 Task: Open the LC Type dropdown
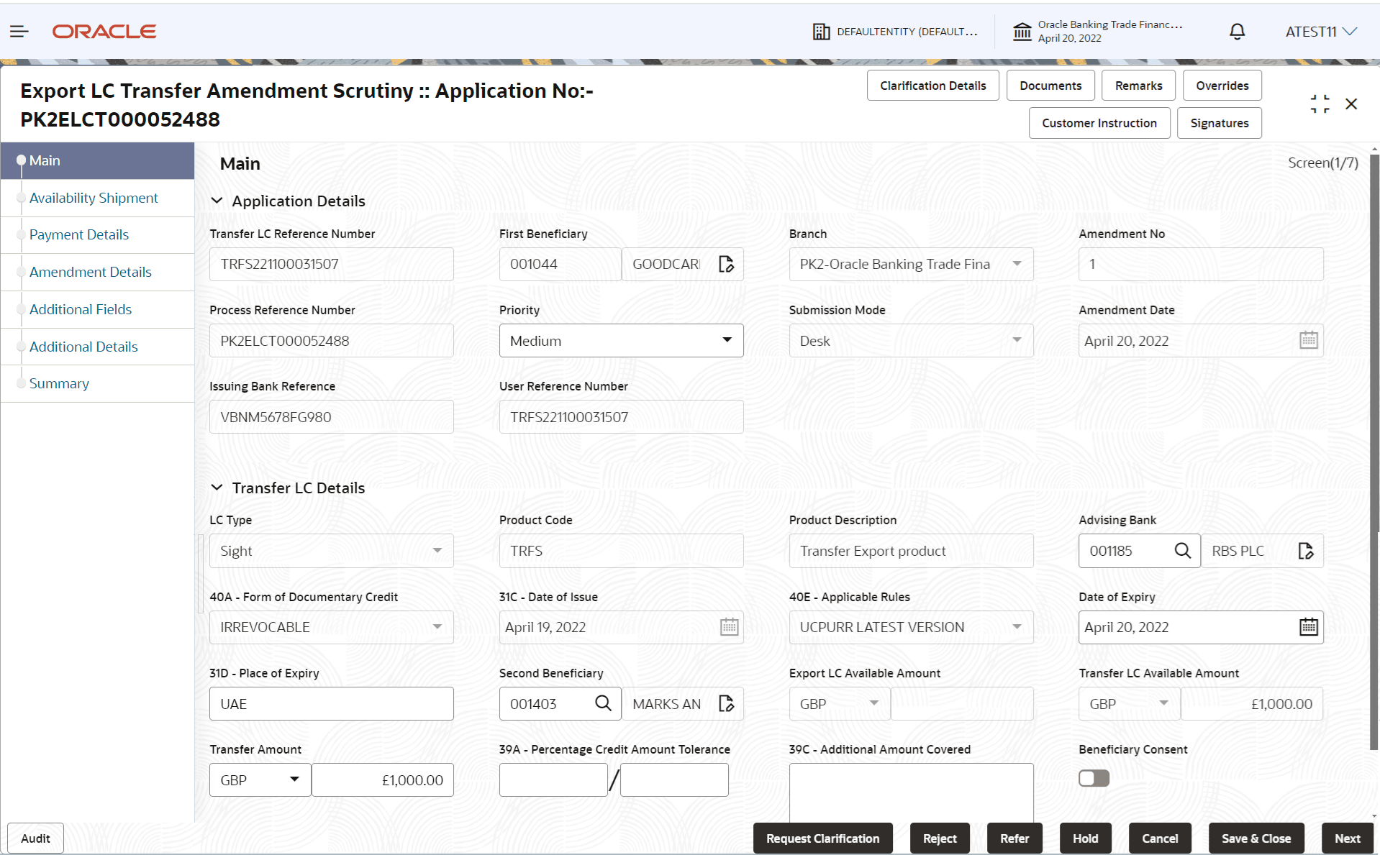[437, 550]
